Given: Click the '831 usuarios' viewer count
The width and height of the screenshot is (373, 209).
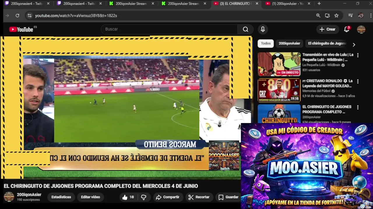Looking at the screenshot, I should coord(311,70).
